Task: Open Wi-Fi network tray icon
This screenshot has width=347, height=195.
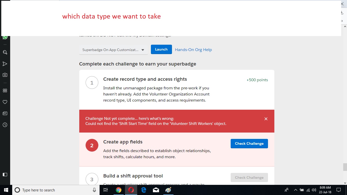Action: point(308,190)
